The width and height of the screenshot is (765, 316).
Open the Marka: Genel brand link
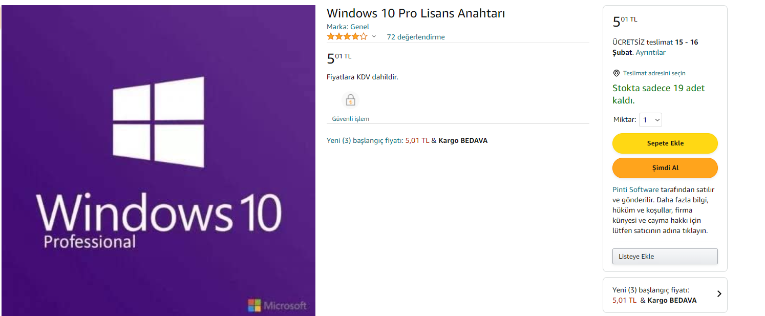tap(348, 27)
